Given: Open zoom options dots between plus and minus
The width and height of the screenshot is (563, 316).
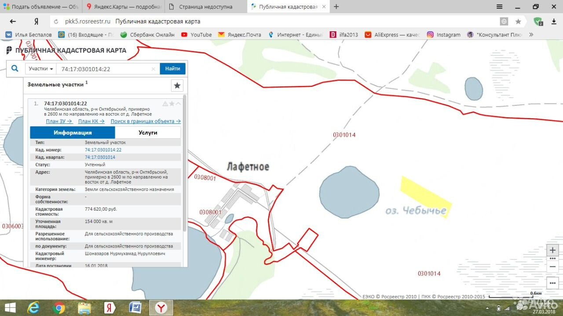Looking at the screenshot, I should click(x=552, y=259).
